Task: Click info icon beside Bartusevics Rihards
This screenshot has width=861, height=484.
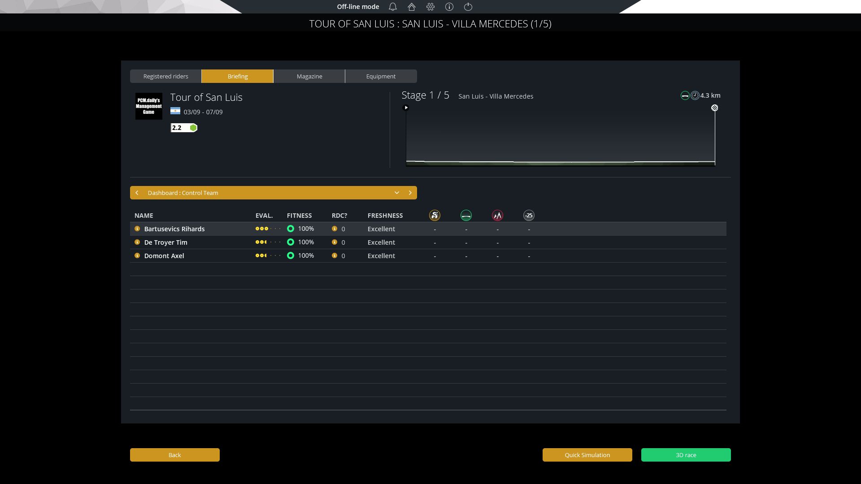Action: [x=137, y=229]
